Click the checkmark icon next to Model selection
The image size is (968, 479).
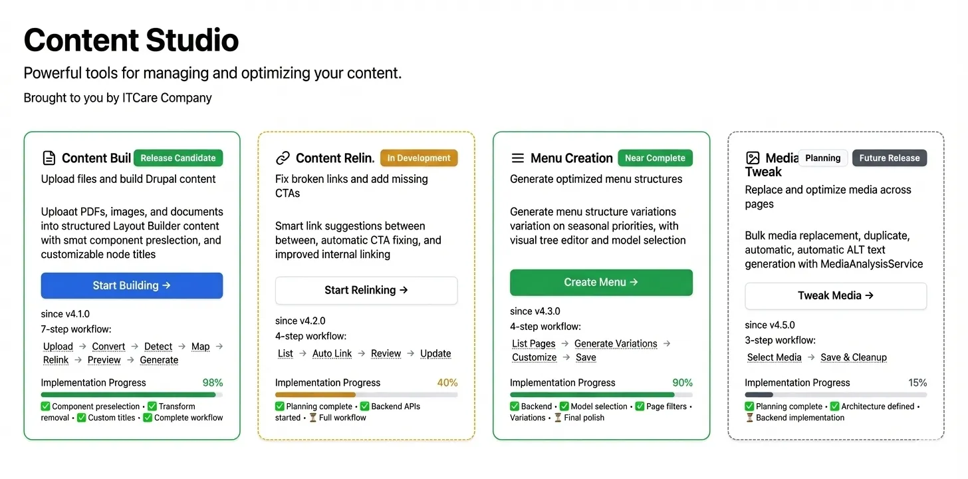[x=563, y=406]
